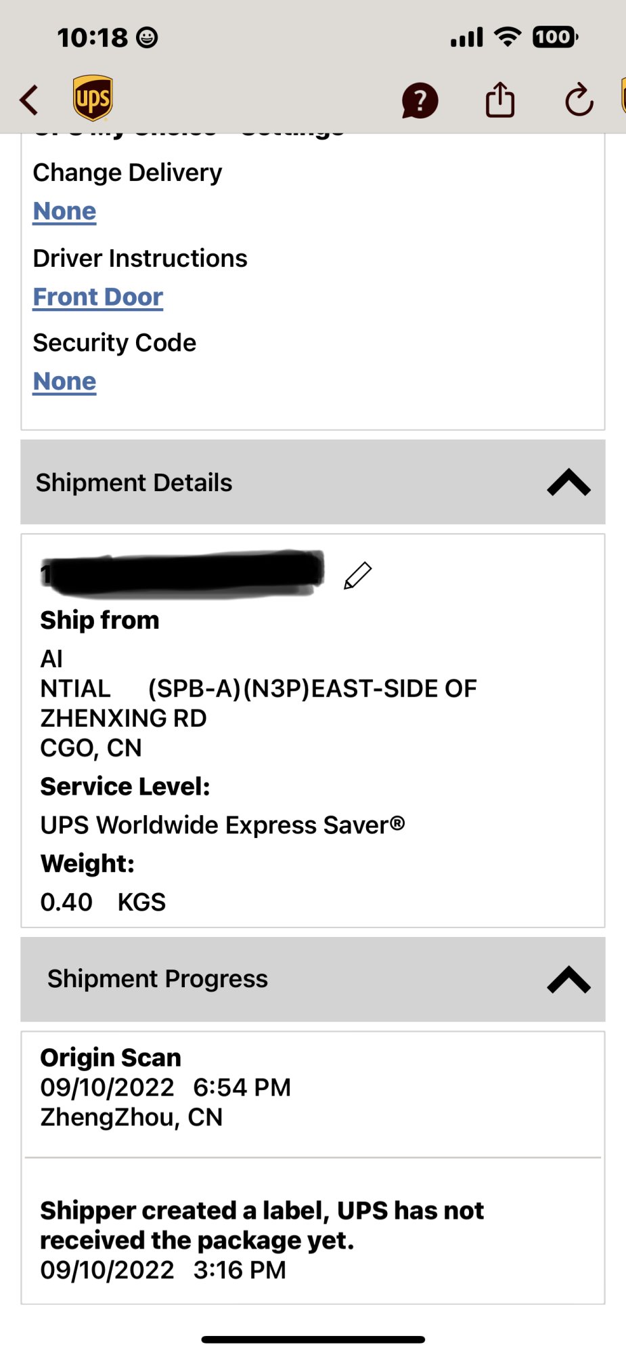
Task: Tap the redacted tracking number
Action: (x=183, y=573)
